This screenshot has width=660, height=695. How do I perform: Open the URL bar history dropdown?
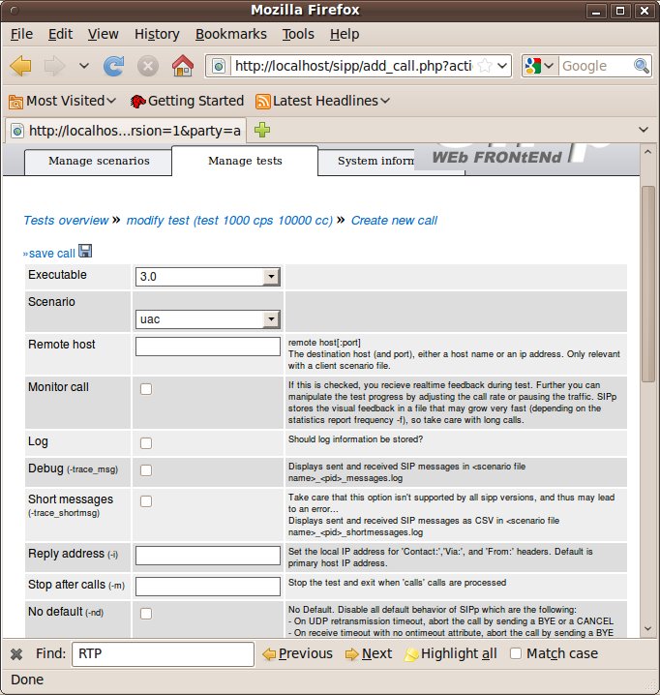pyautogui.click(x=502, y=66)
